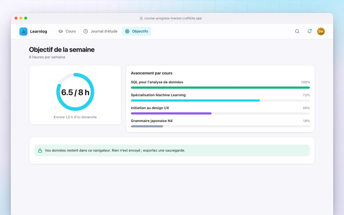Viewport: 344px width, 215px height.
Task: Click the 72% value
Action: (x=306, y=95)
